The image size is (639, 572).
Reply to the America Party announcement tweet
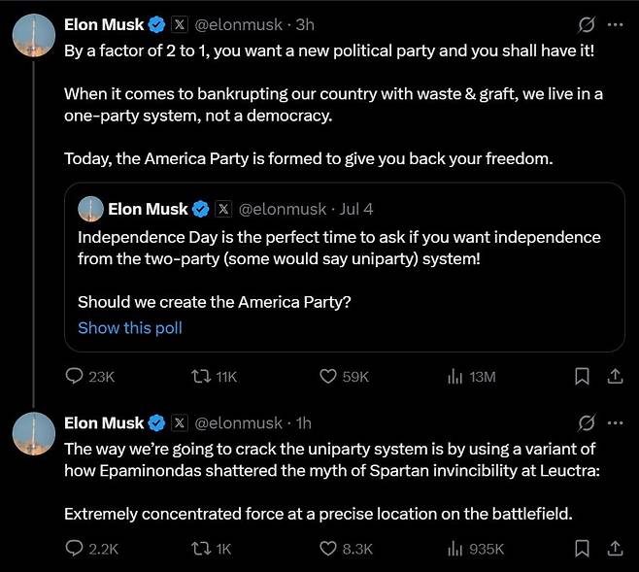tap(75, 376)
